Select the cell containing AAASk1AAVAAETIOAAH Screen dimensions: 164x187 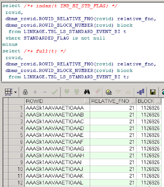coord(55,156)
